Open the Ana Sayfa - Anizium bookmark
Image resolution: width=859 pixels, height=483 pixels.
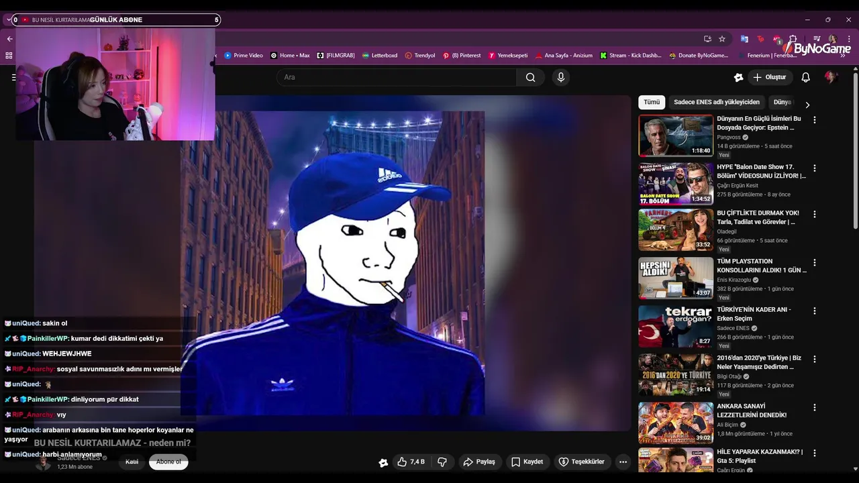click(564, 56)
